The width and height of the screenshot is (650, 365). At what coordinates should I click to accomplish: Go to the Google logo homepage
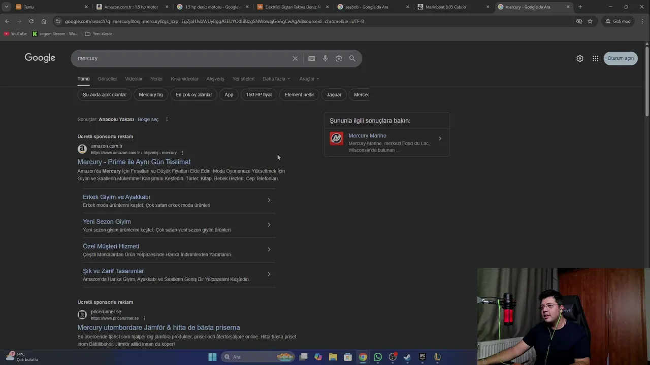click(40, 58)
